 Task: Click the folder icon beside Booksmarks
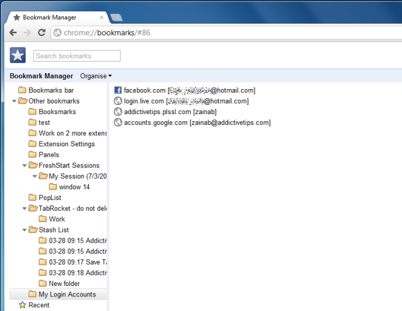[32, 112]
